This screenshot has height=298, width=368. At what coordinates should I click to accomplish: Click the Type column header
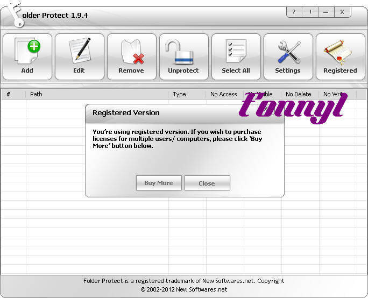tap(187, 94)
